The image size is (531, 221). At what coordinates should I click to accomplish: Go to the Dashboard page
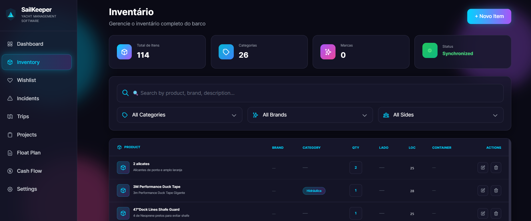pyautogui.click(x=30, y=44)
